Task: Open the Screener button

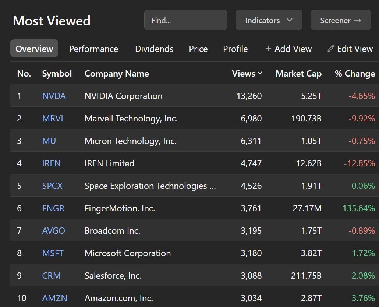Action: point(341,20)
